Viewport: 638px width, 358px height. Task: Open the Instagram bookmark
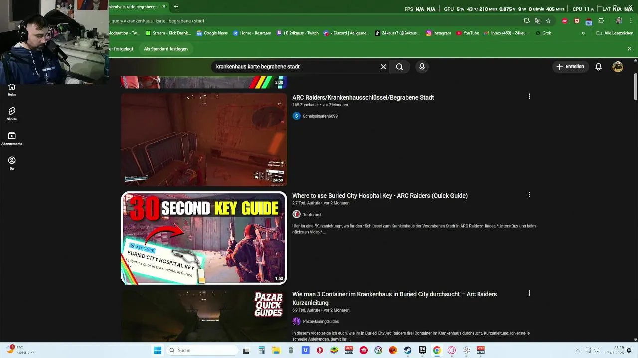tap(439, 33)
